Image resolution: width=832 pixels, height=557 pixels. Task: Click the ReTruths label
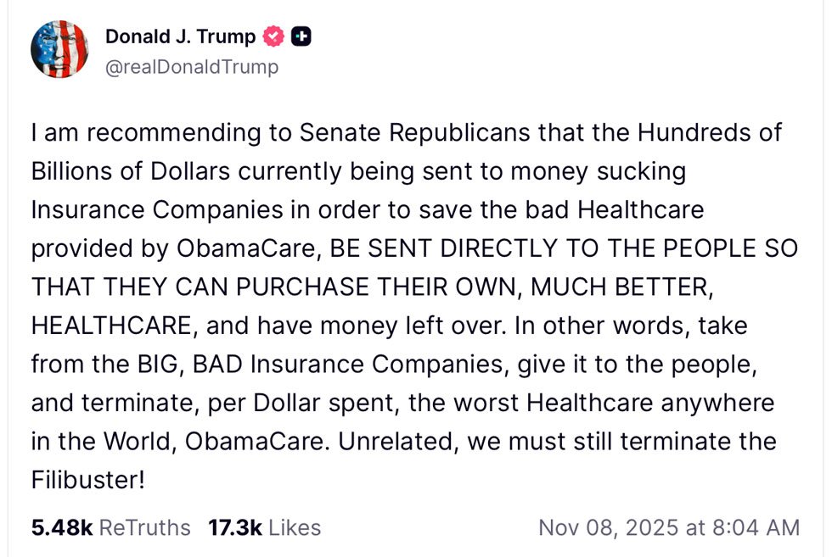(x=145, y=527)
